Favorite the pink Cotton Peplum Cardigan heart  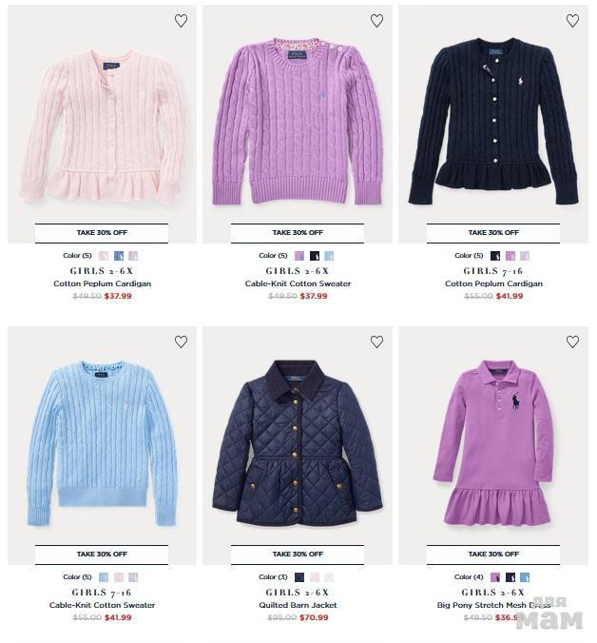[181, 21]
